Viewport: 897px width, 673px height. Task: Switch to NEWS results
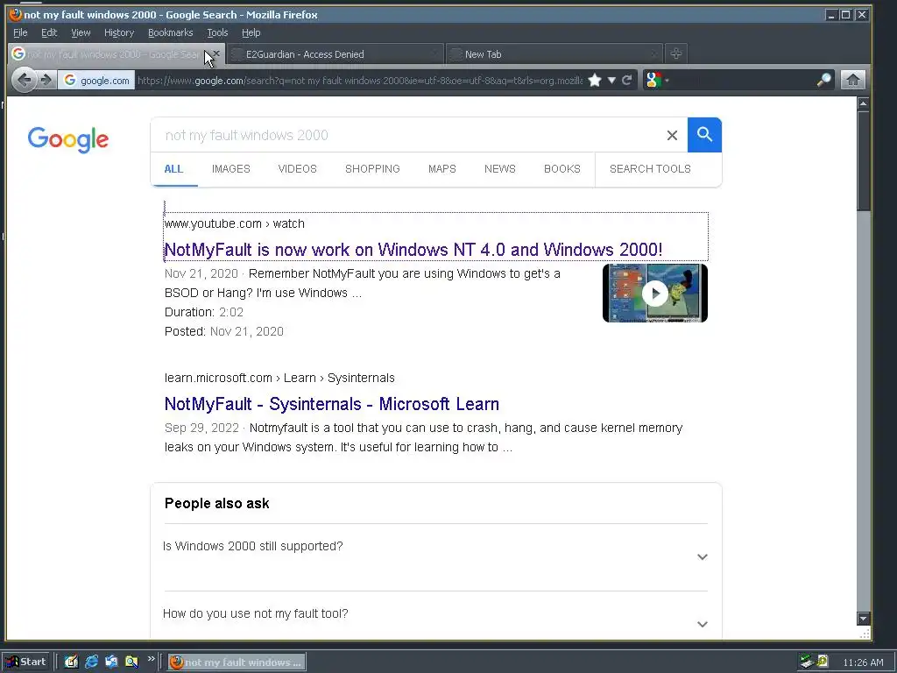[x=500, y=169]
